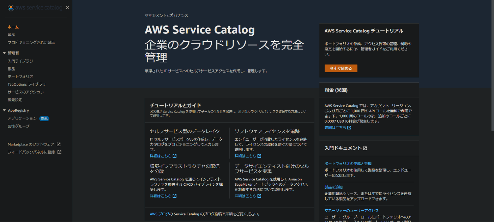The image size is (494, 222).
Task: Click external link icon beside フィードバックパネルに登録
Action: coord(59,152)
